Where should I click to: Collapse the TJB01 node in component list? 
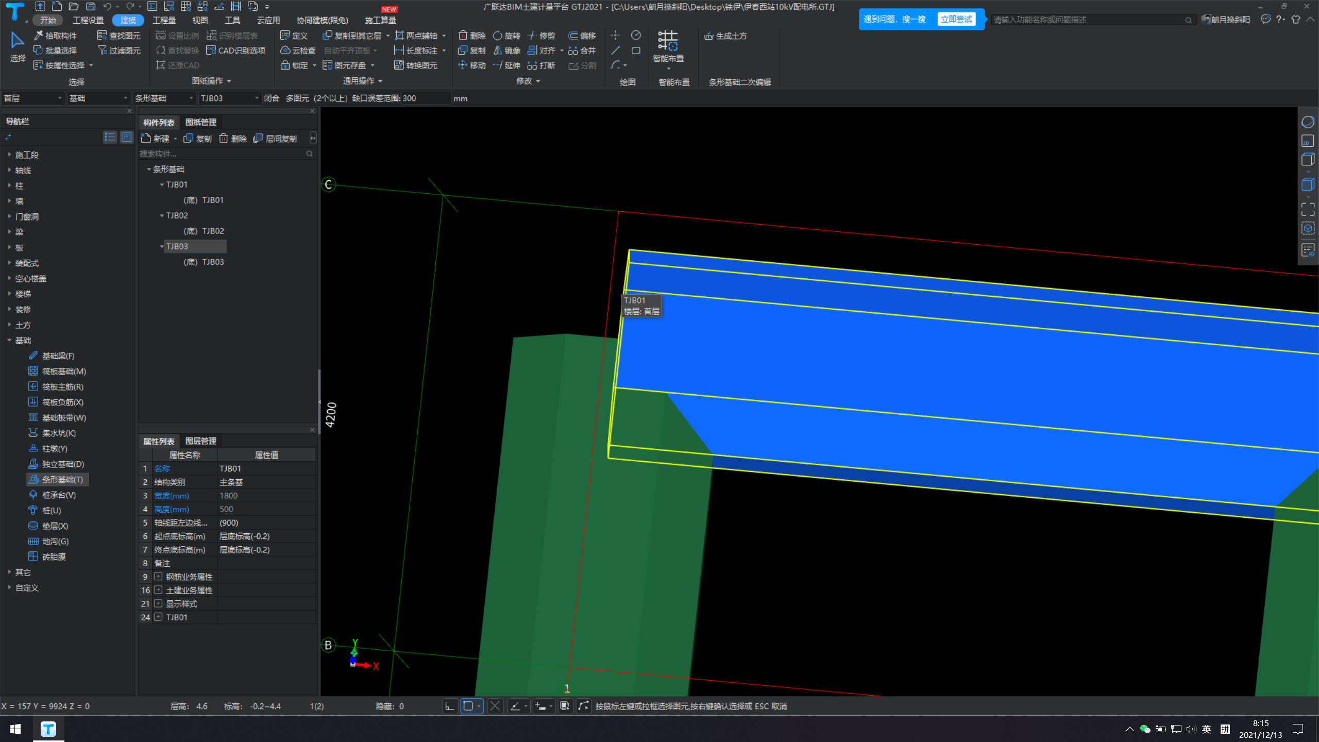[x=162, y=184]
